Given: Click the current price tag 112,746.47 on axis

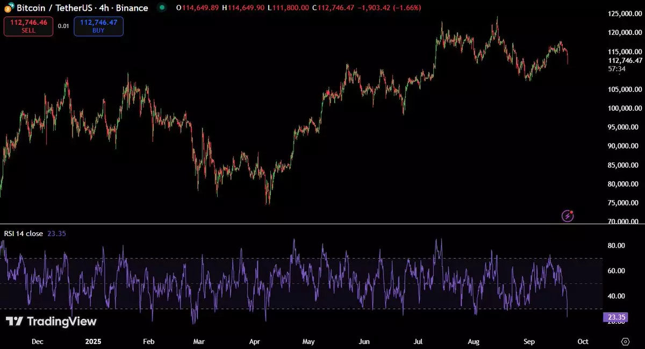Looking at the screenshot, I should [x=625, y=61].
